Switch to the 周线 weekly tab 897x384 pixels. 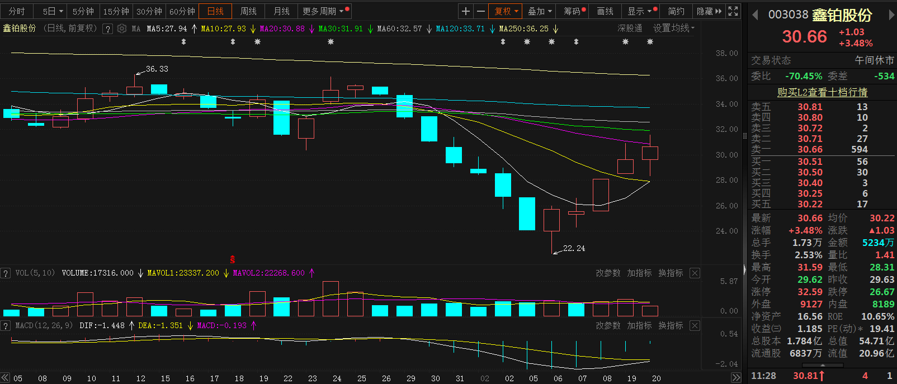click(248, 11)
